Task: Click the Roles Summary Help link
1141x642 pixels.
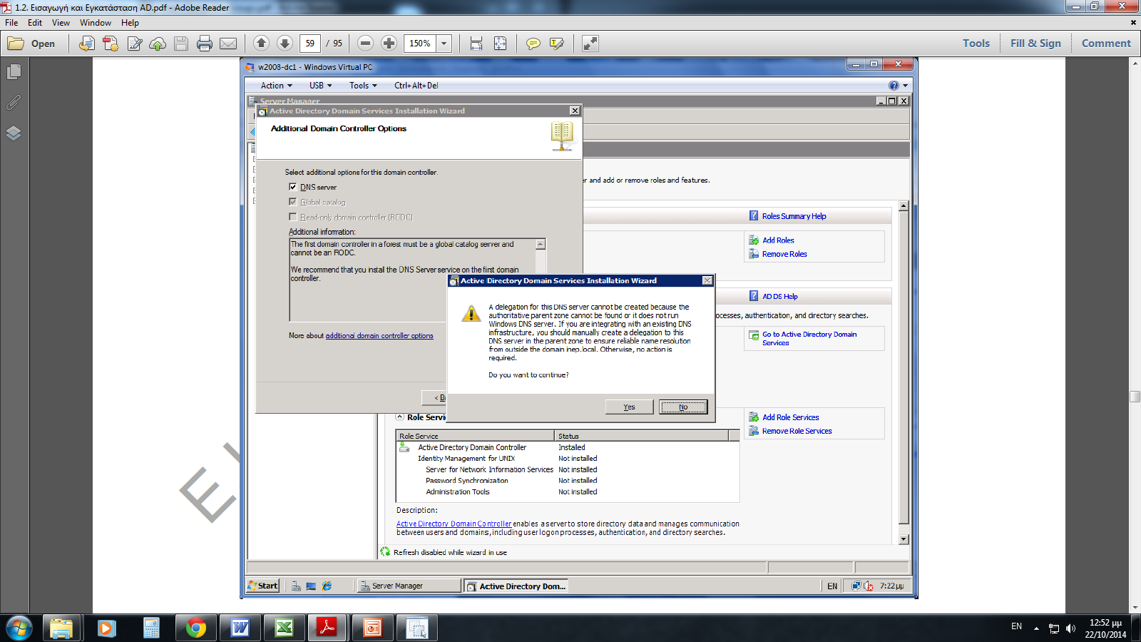Action: 794,216
